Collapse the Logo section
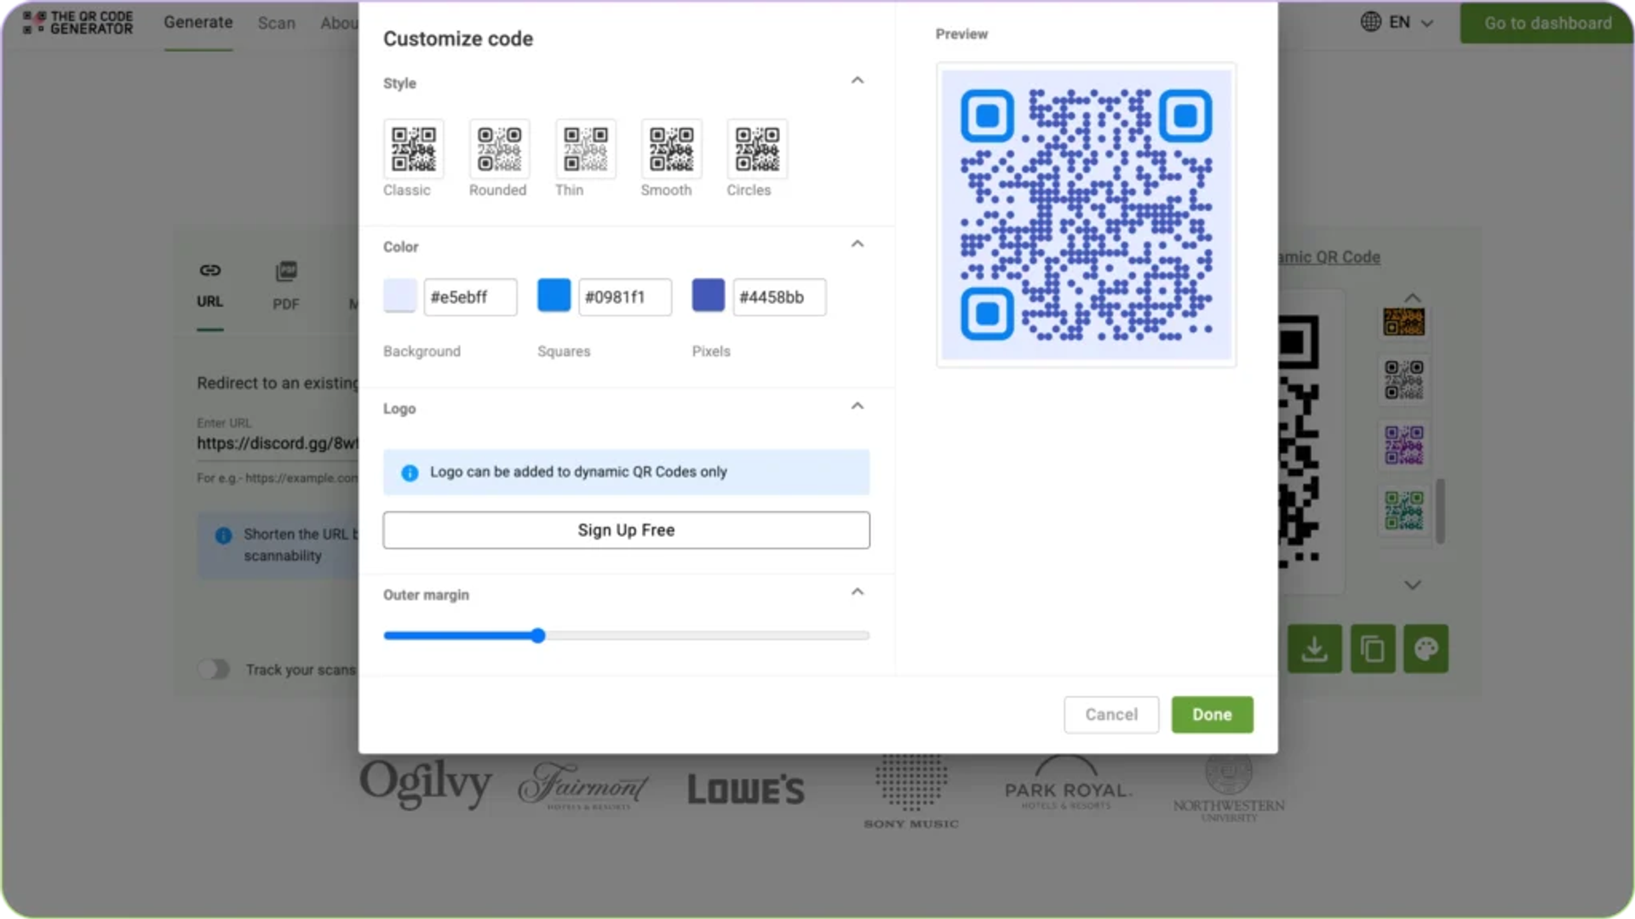The height and width of the screenshot is (919, 1635). 858,406
